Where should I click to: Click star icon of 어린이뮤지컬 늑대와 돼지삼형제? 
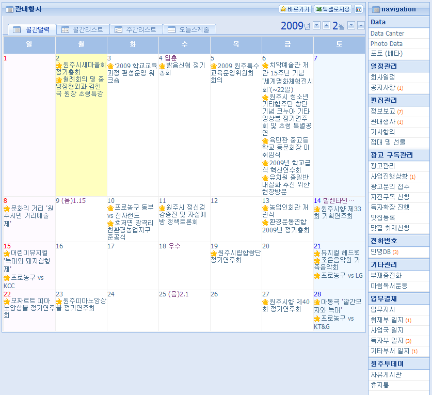coord(7,254)
